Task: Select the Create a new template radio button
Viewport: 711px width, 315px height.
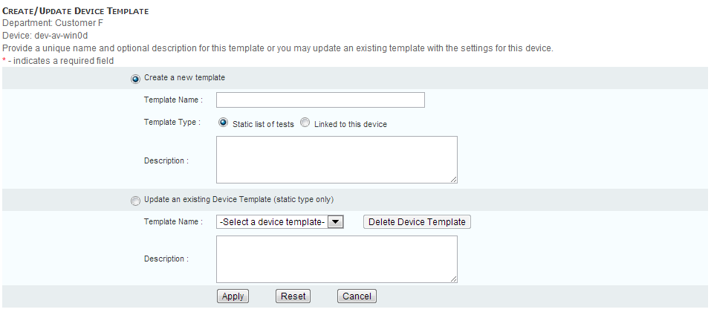Action: 134,78
